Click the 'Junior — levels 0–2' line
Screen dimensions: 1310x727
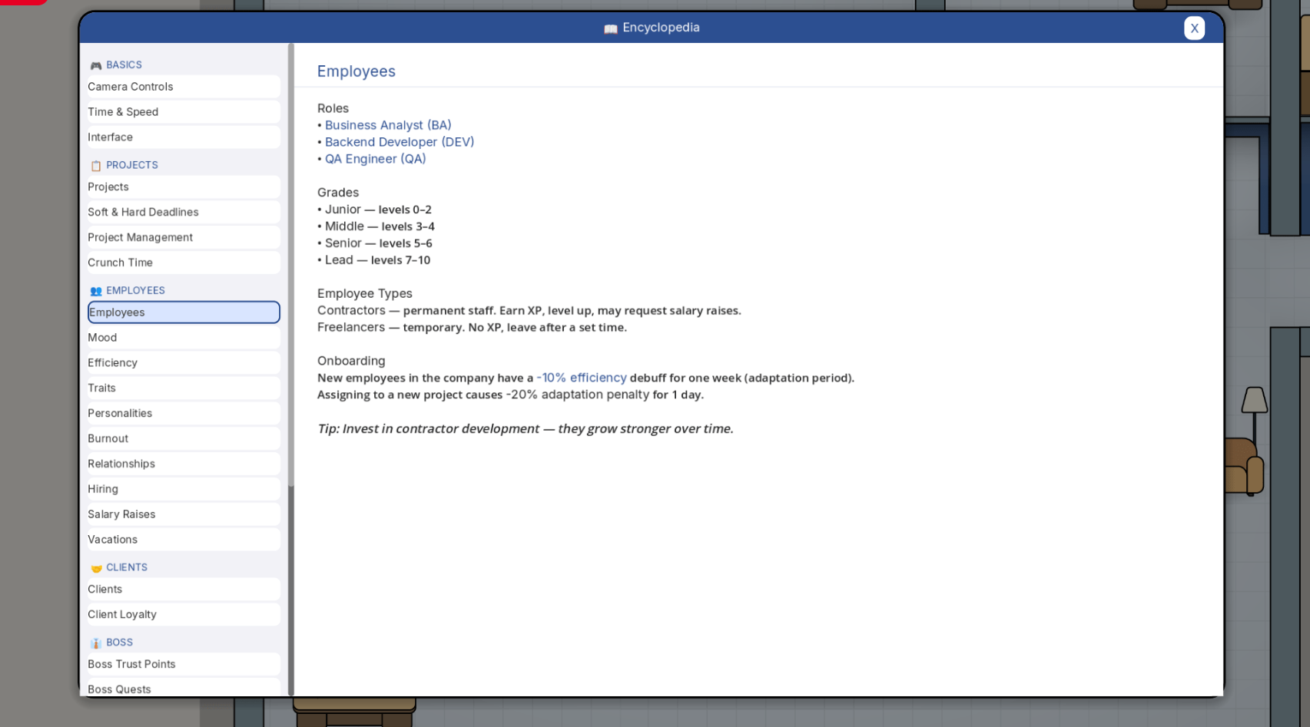[x=375, y=210]
